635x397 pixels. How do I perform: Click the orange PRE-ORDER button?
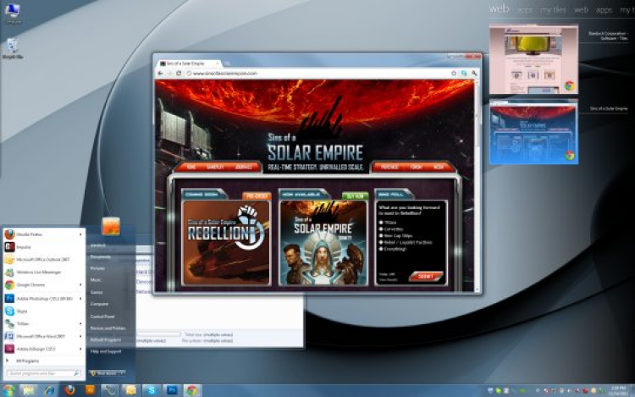(x=257, y=196)
